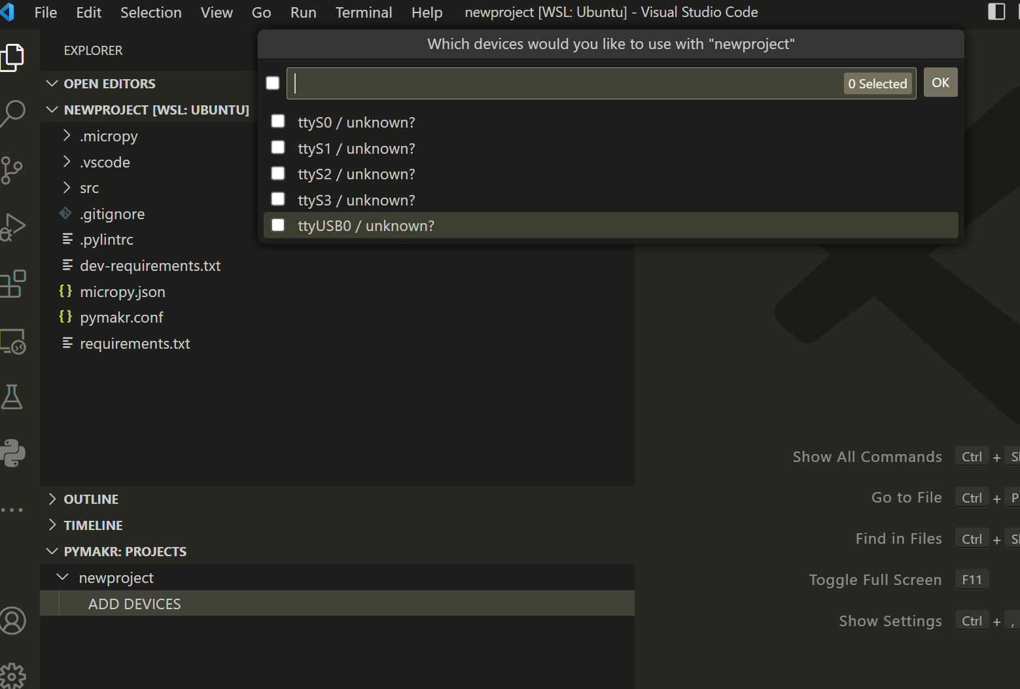The height and width of the screenshot is (689, 1020).
Task: Open the Source Control view
Action: 11,170
